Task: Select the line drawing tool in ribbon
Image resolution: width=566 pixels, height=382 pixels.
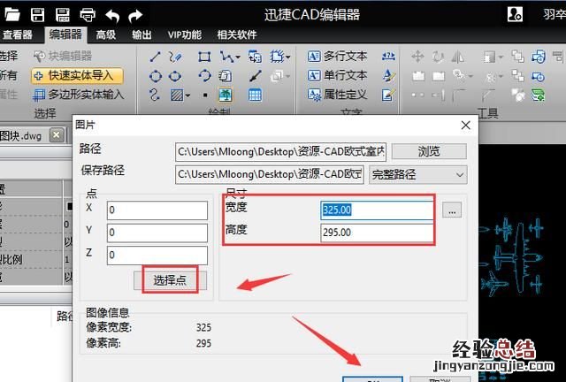Action: [156, 57]
